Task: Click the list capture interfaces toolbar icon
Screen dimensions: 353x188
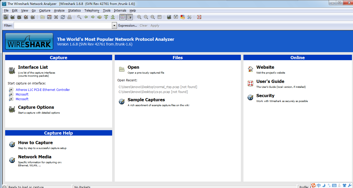Action: pyautogui.click(x=6, y=17)
